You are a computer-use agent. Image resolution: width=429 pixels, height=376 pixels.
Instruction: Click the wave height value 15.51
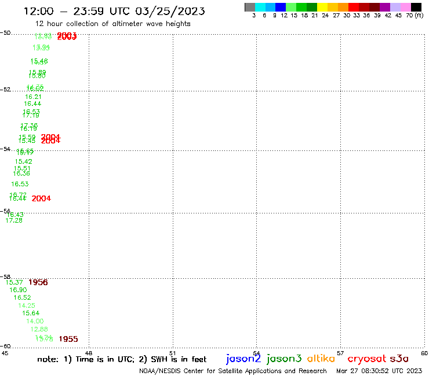click(22, 168)
